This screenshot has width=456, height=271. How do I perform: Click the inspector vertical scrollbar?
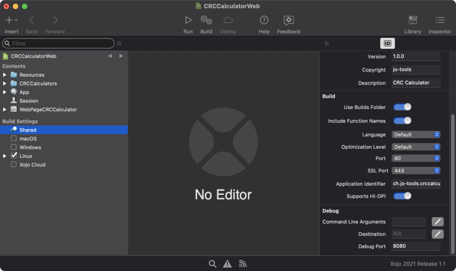452,184
